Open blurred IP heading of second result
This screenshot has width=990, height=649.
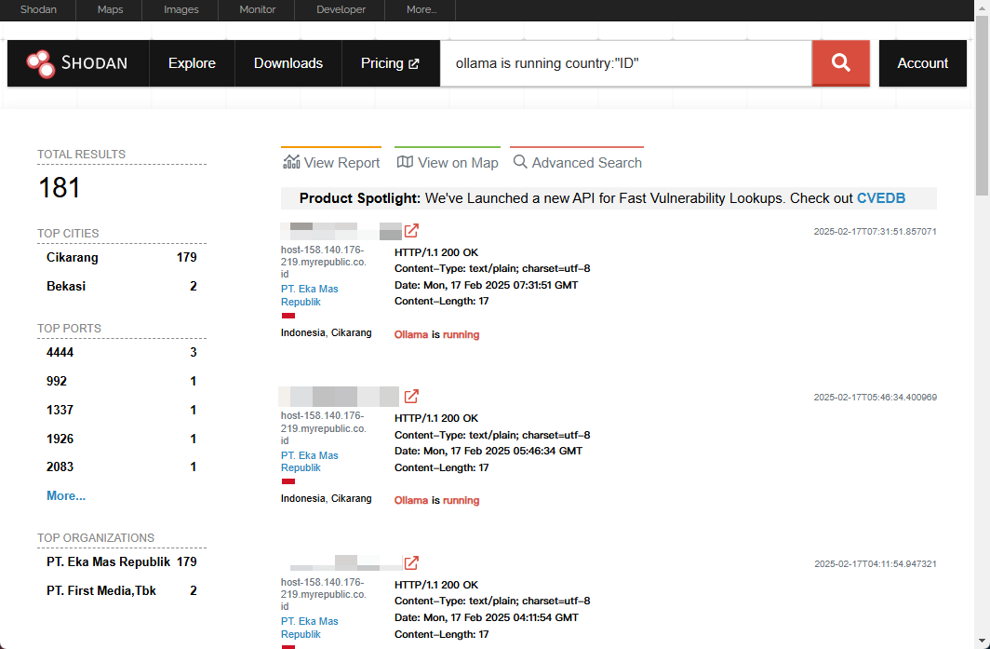pos(339,397)
